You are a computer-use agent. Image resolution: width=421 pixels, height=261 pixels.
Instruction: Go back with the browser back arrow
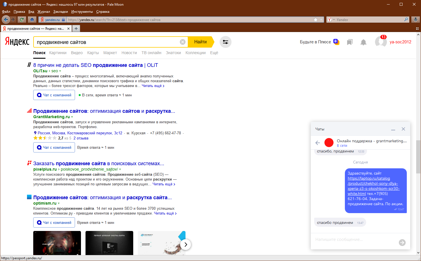[6, 20]
